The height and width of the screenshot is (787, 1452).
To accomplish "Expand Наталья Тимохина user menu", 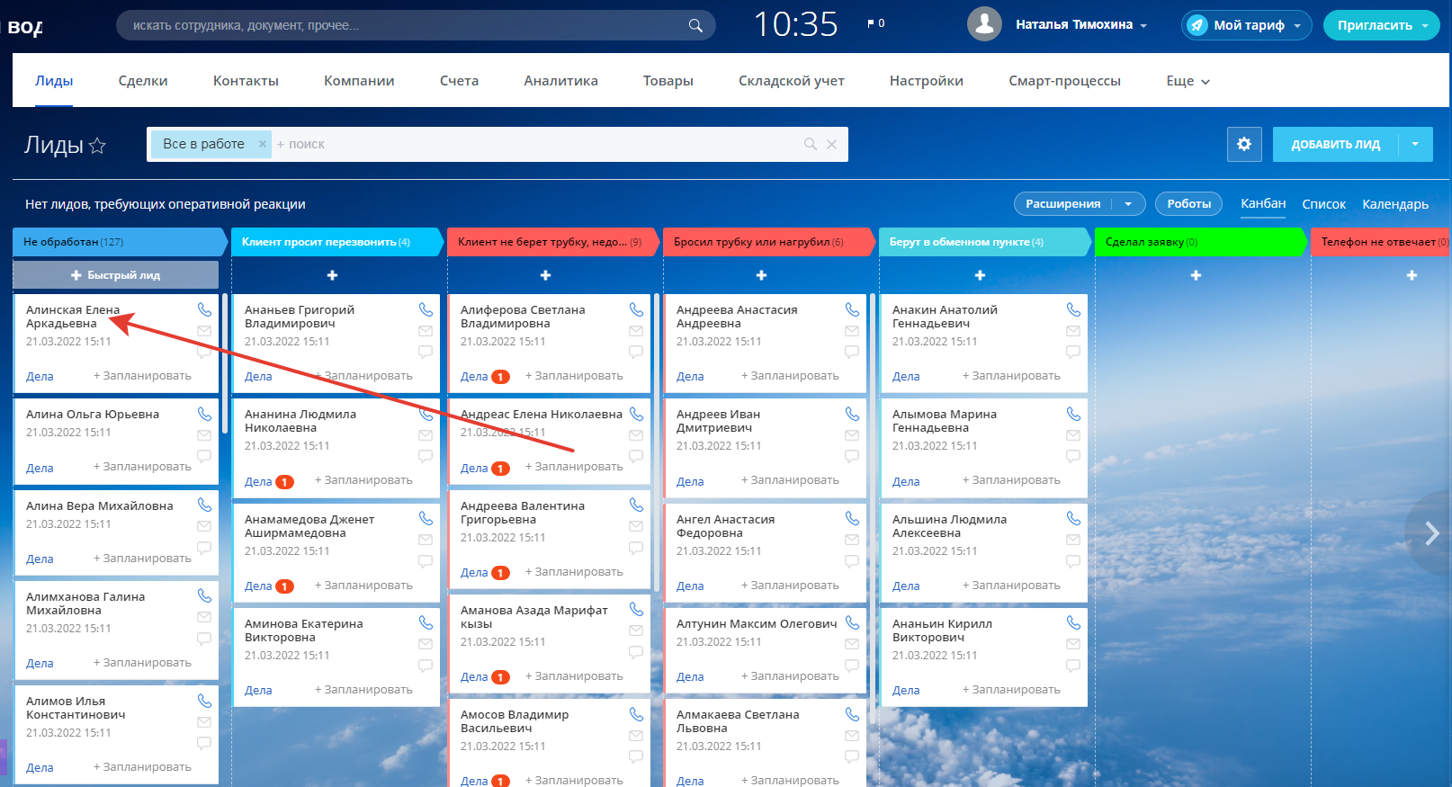I will (x=1143, y=26).
